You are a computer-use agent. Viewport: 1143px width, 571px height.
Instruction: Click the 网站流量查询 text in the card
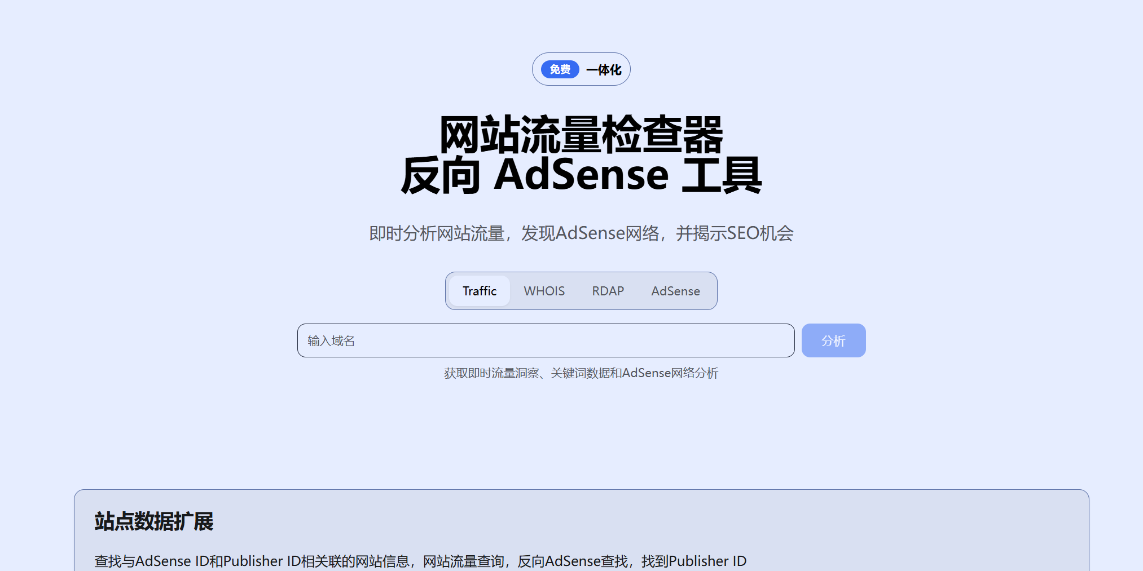[x=463, y=561]
